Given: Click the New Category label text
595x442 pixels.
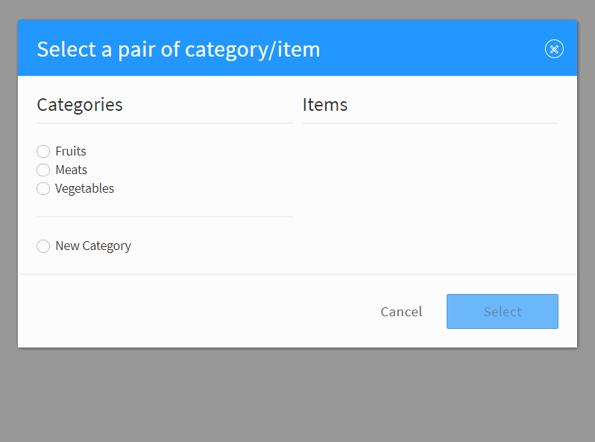Looking at the screenshot, I should point(93,246).
